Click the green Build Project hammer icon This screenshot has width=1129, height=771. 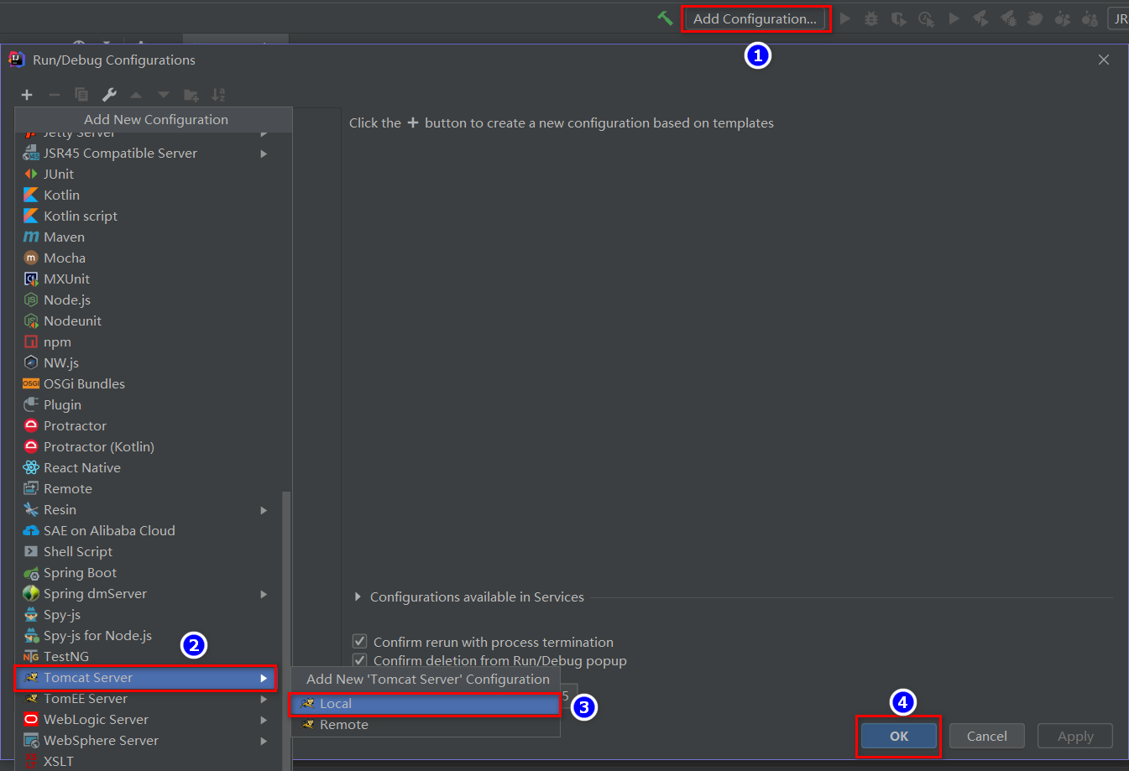click(665, 18)
